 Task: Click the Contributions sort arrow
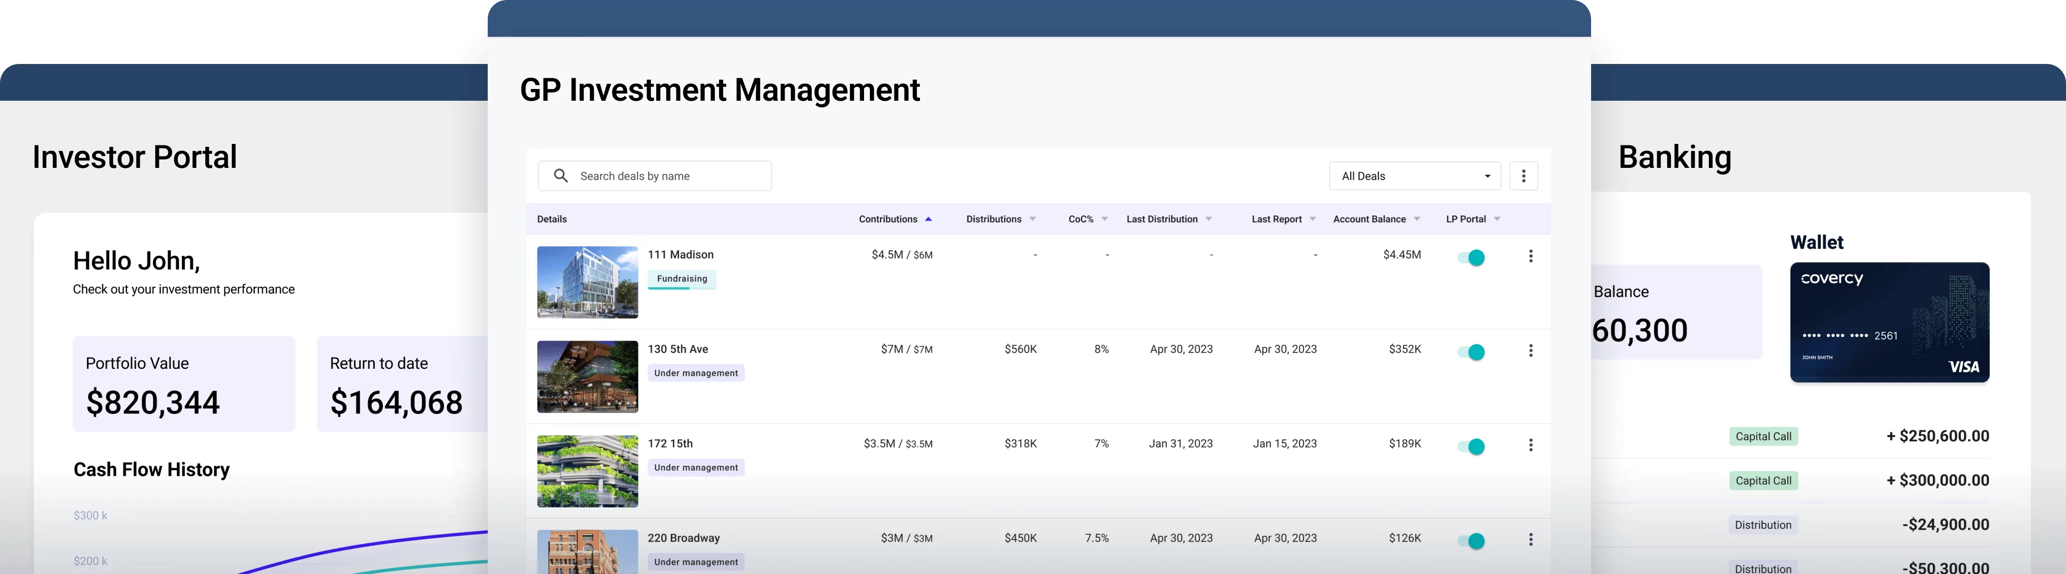[x=930, y=218]
